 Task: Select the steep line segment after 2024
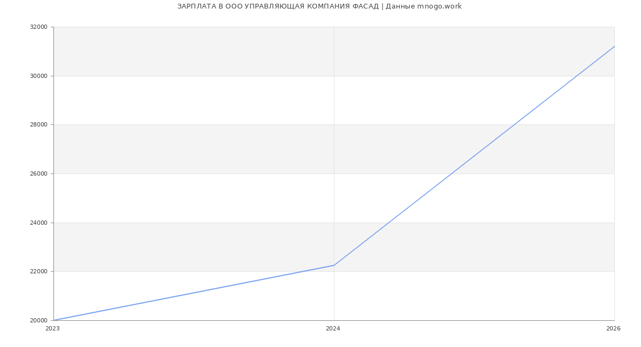tap(474, 155)
